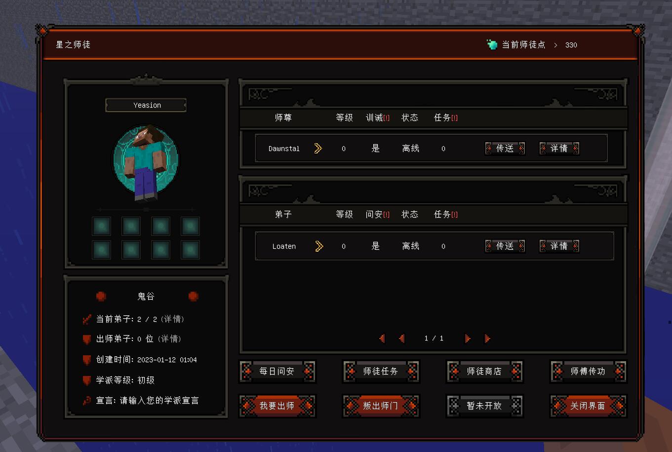Click the right red orb beside 鬼谷
Image resolution: width=672 pixels, height=452 pixels.
[193, 296]
